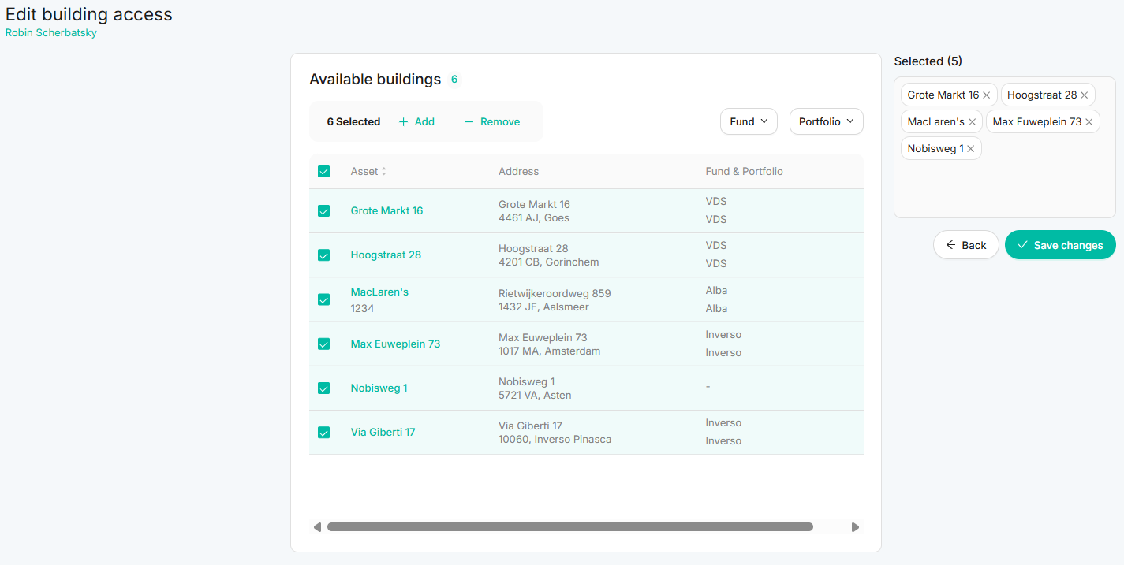1124x565 pixels.
Task: Click the scrollbar's right arrow
Action: coord(855,527)
